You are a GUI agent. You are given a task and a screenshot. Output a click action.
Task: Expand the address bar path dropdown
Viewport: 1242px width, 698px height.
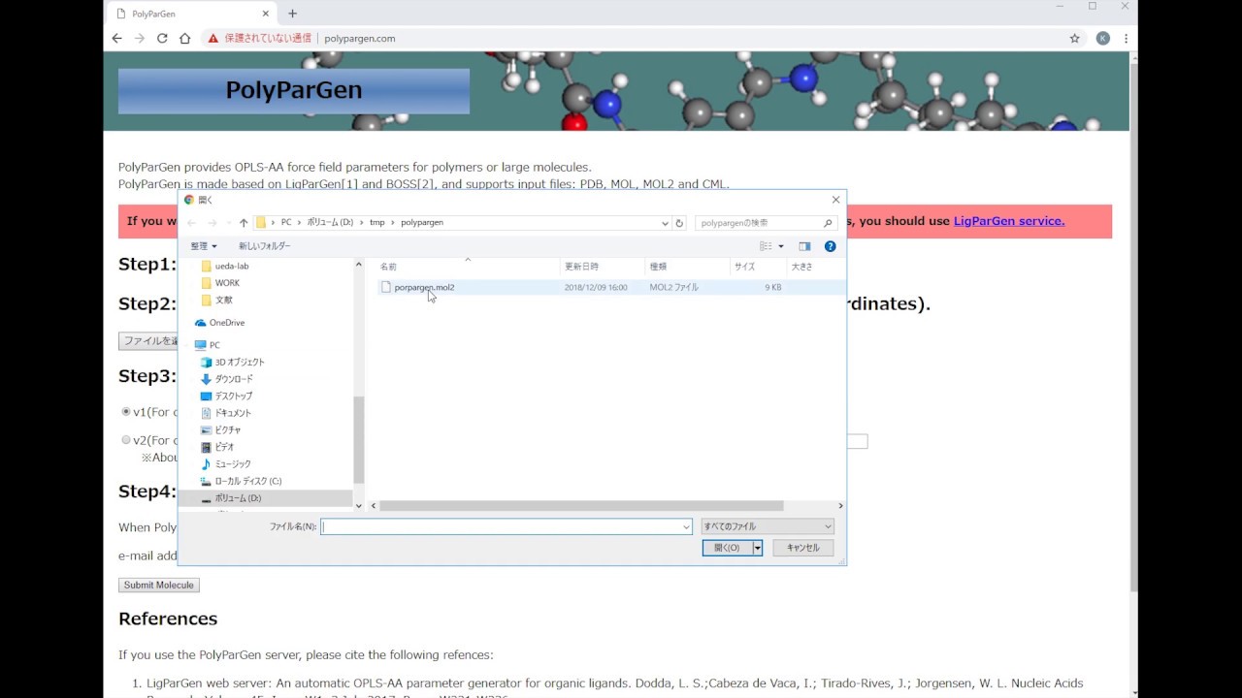coord(665,223)
